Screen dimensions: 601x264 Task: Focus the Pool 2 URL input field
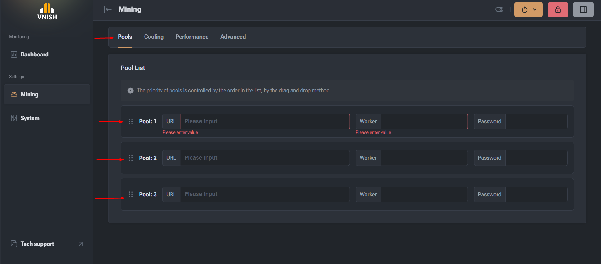click(x=265, y=158)
